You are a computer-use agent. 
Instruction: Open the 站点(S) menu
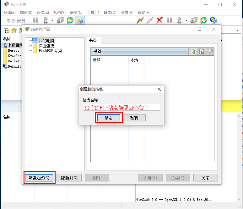[x=26, y=12]
